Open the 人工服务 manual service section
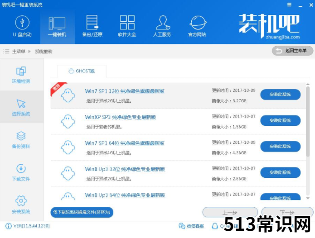 coord(162,26)
